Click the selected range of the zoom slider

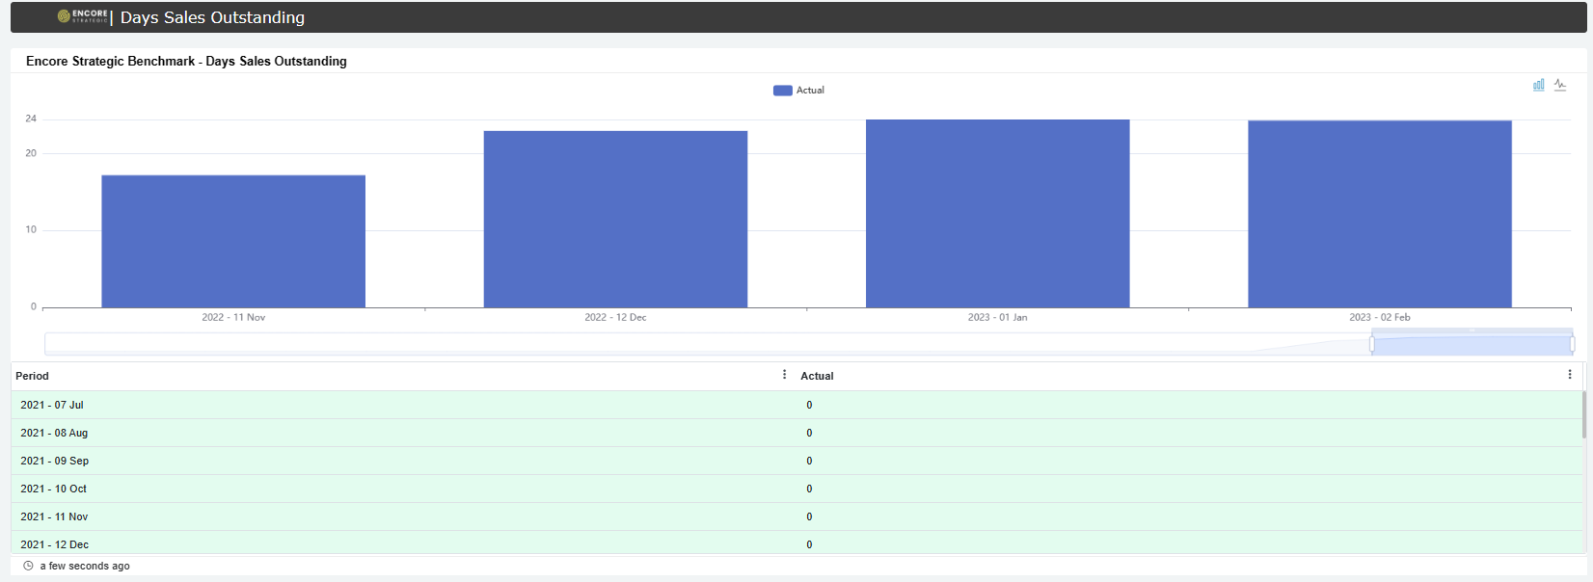(1471, 344)
